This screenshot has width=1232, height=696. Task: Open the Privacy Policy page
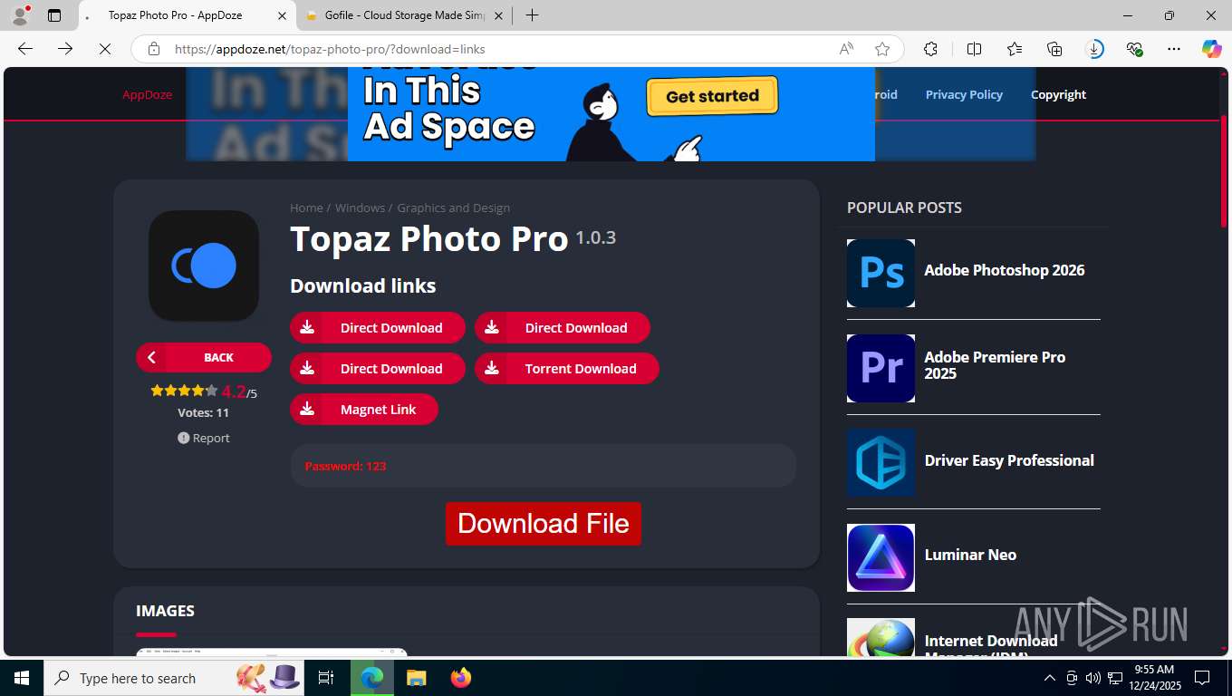tap(964, 94)
